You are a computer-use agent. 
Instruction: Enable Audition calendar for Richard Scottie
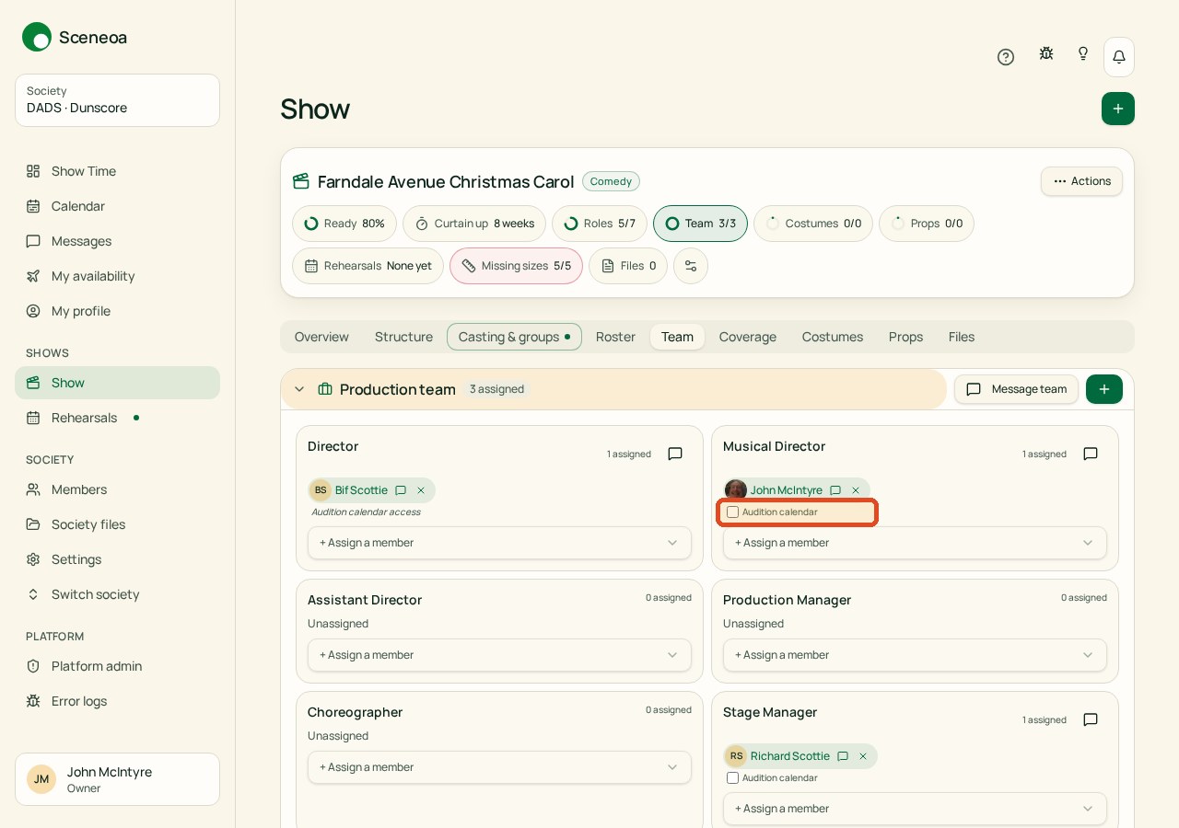tap(733, 778)
